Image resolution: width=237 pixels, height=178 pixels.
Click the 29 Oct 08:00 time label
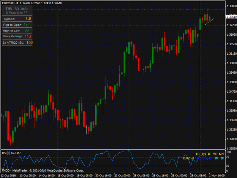198,175
